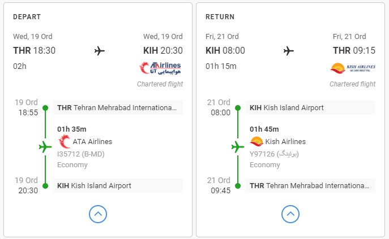Click small ATA Airlines logo beside flight I35712
Viewport: 389px width, 239px height.
point(64,141)
